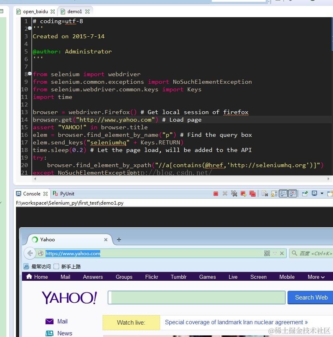The height and width of the screenshot is (337, 333).
Task: Open URL history dropdown in Firefox
Action: pyautogui.click(x=275, y=253)
